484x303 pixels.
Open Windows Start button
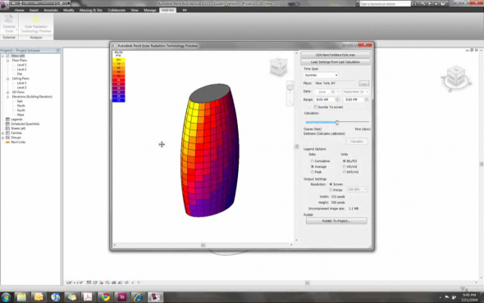6,297
